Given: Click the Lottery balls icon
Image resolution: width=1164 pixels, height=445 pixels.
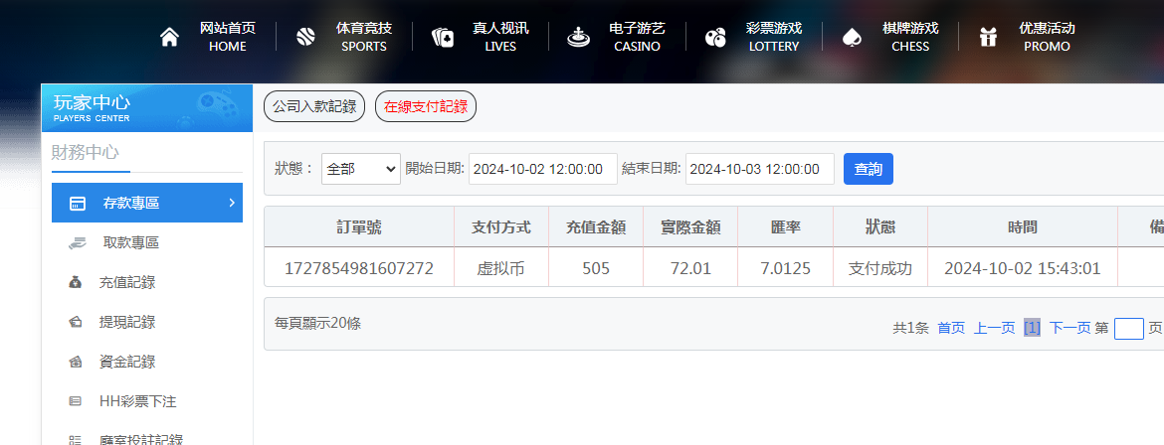Looking at the screenshot, I should [x=714, y=37].
